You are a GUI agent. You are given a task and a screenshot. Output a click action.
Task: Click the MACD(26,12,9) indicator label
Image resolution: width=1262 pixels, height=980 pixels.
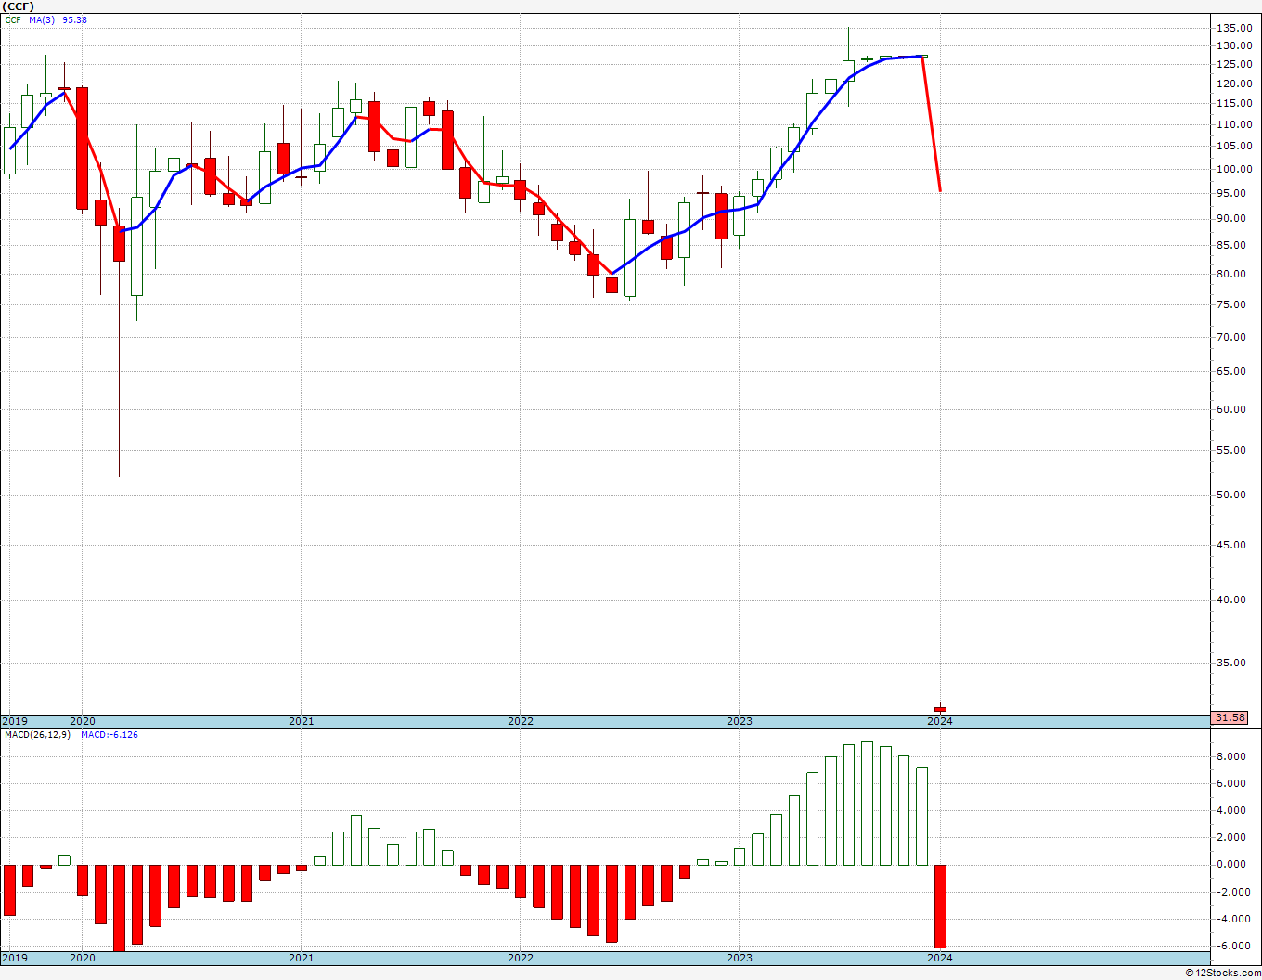[x=38, y=734]
